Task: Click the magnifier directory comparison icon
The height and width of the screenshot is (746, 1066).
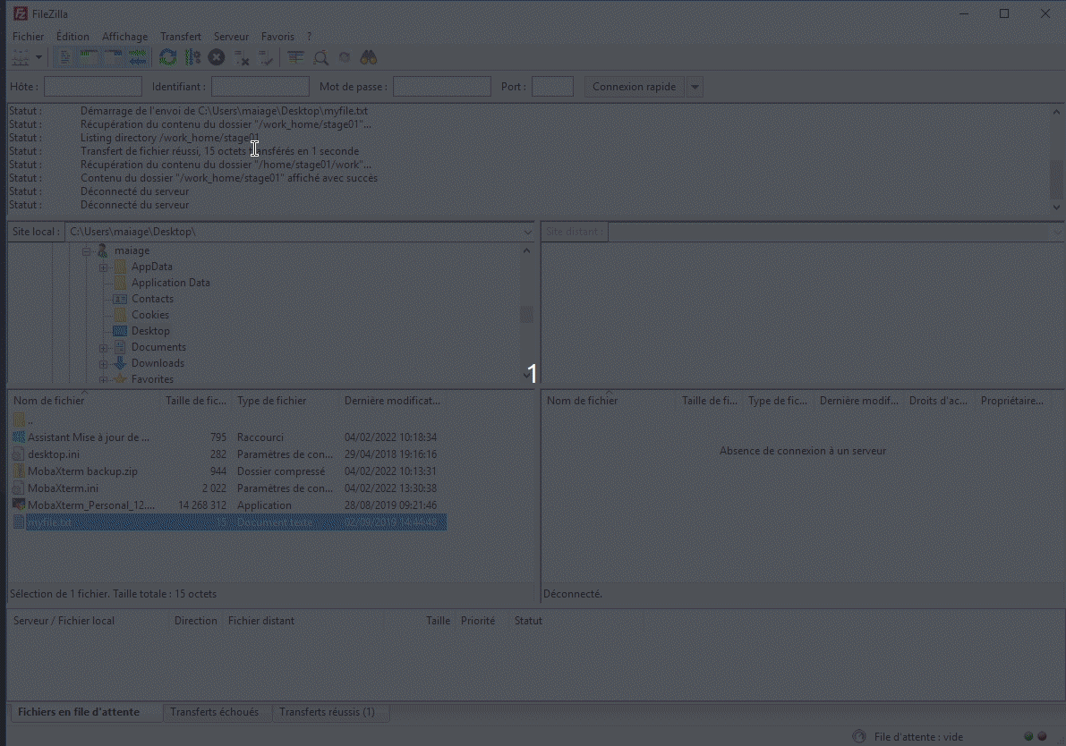Action: click(x=320, y=58)
